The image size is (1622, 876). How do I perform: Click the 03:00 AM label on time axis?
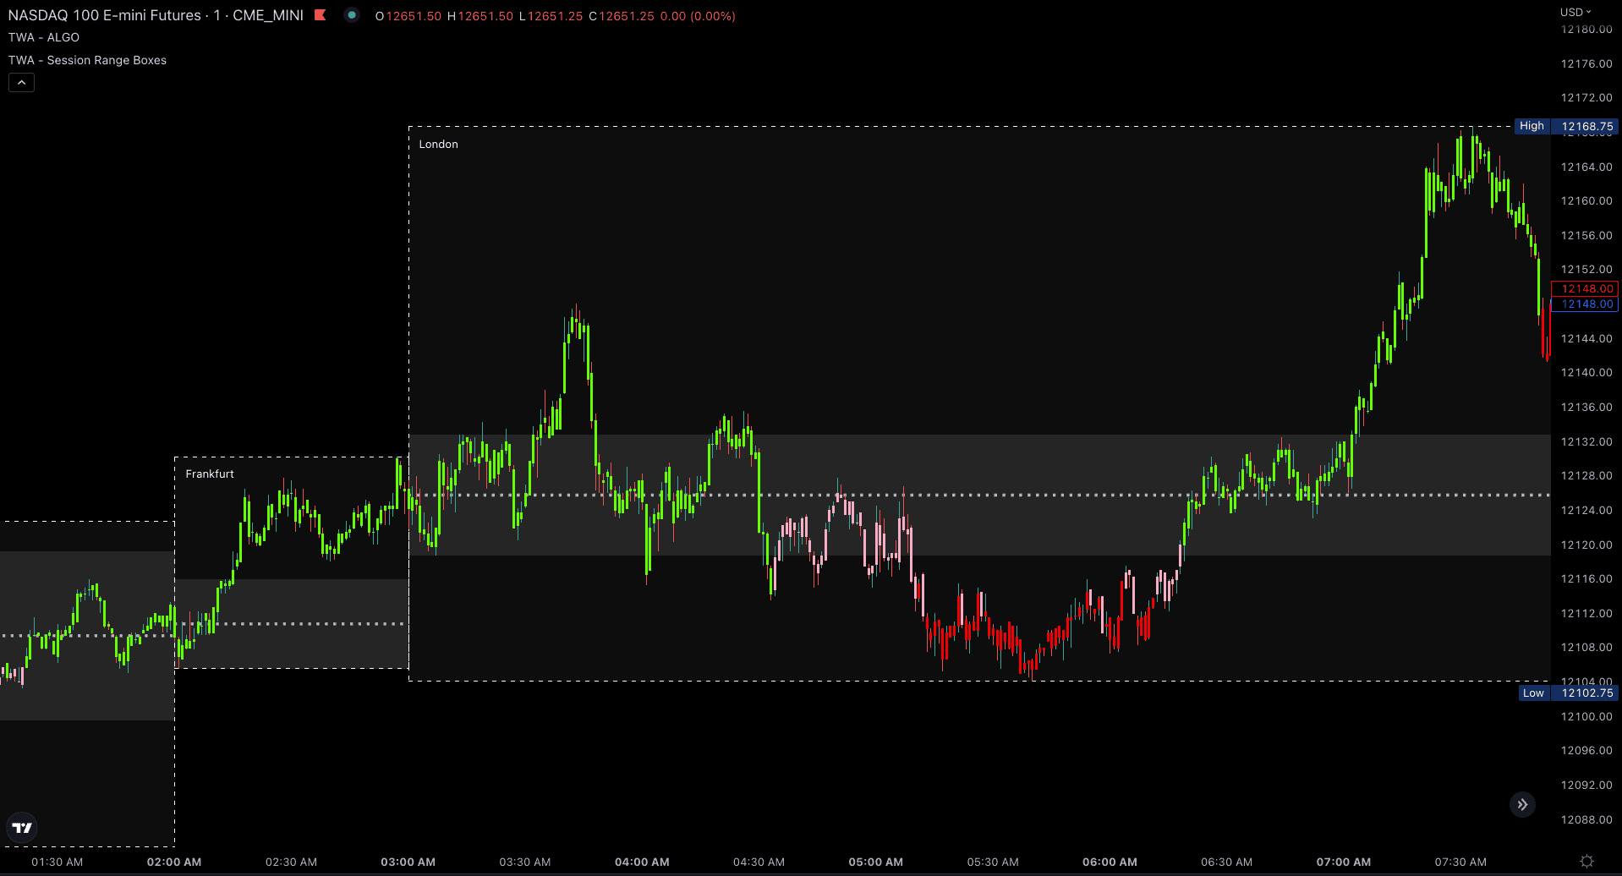pyautogui.click(x=408, y=862)
